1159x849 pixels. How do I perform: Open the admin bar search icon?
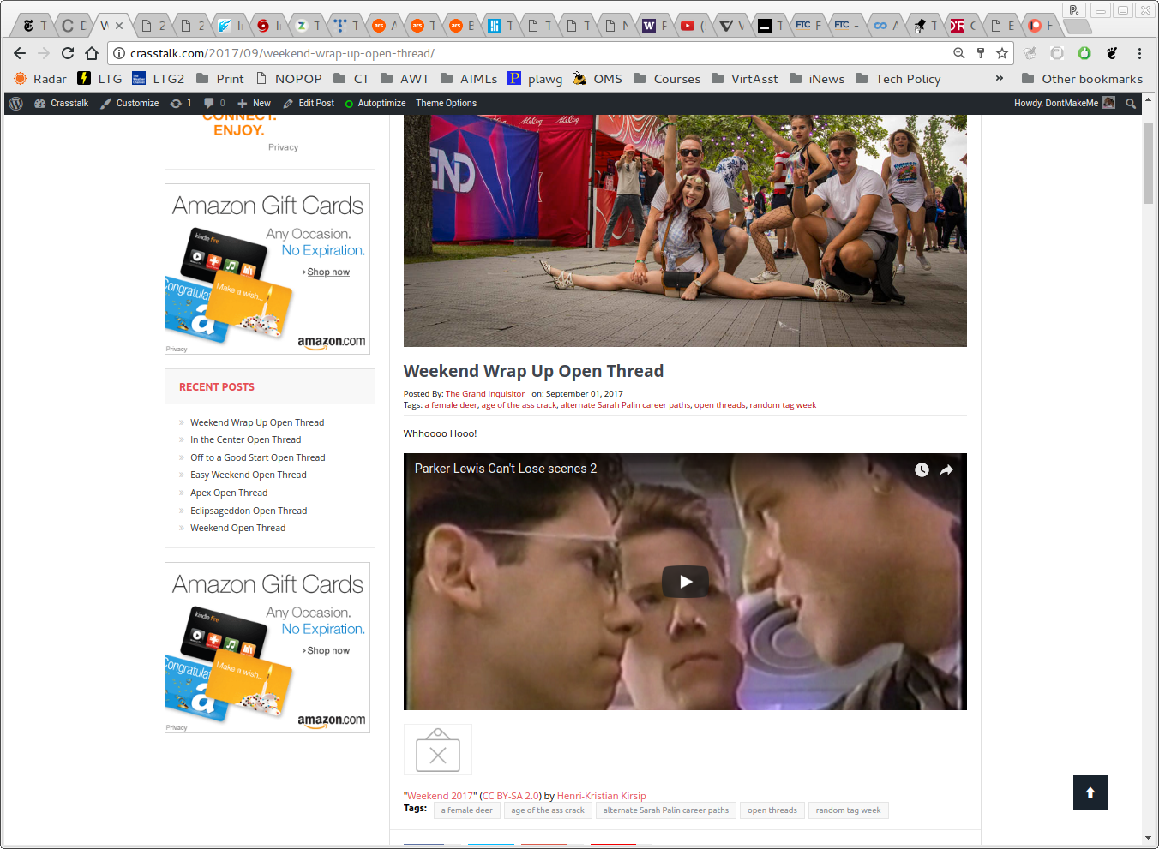coord(1131,103)
